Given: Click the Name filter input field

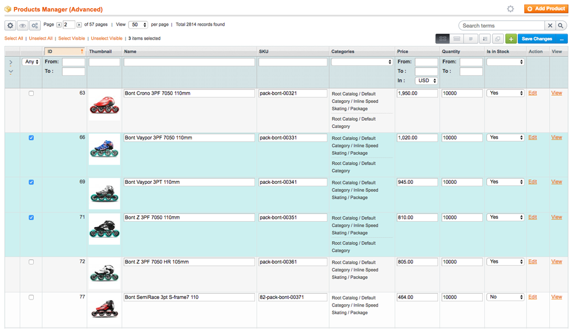Looking at the screenshot, I should click(189, 62).
